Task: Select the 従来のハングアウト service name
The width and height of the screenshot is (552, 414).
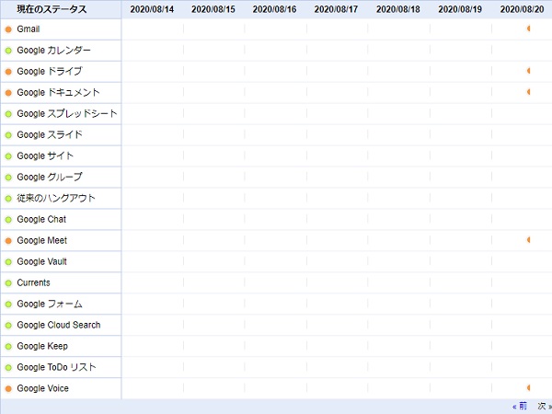Action: click(55, 199)
